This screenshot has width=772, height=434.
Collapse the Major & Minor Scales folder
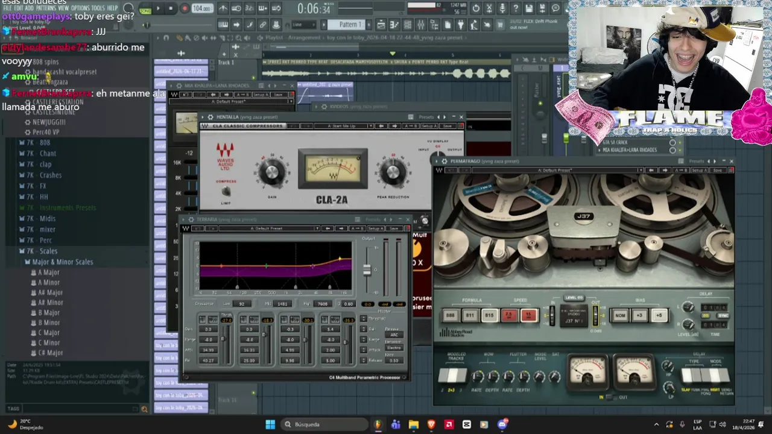coord(59,262)
